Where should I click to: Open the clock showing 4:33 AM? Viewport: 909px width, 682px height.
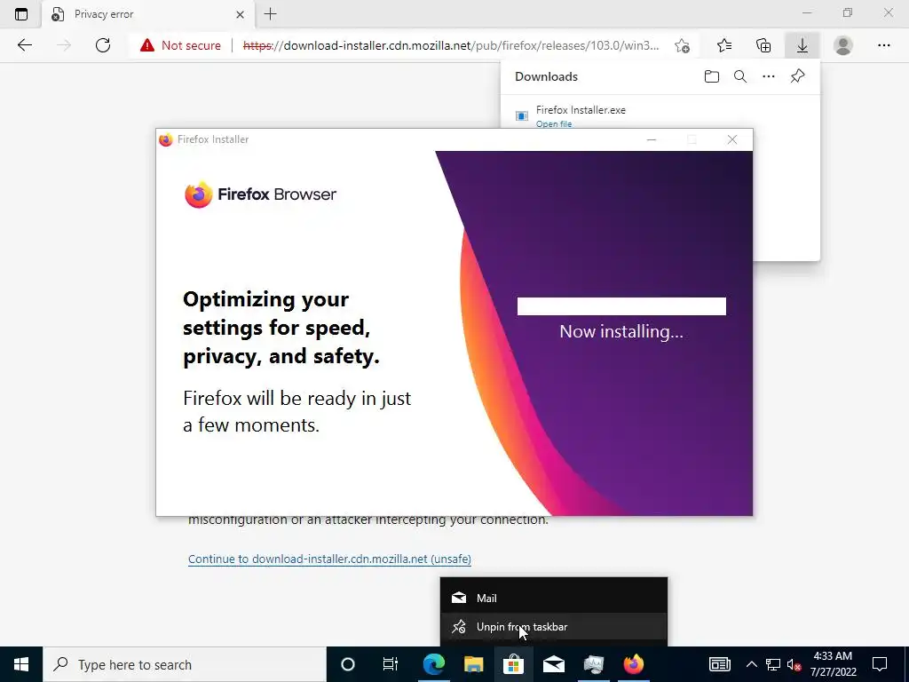click(833, 664)
